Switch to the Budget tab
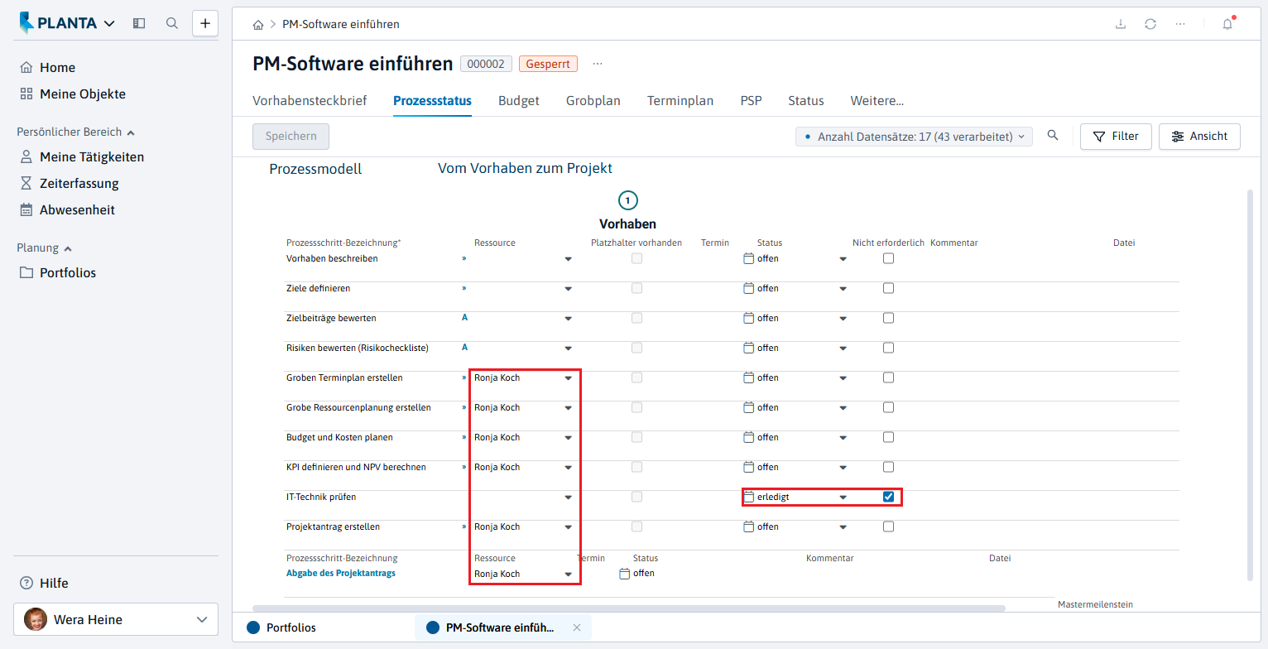Screen dimensions: 1268x649 point(519,101)
